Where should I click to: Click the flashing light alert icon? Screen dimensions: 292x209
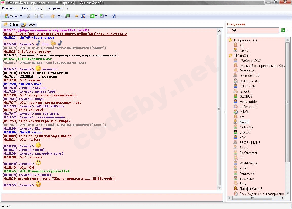point(76,16)
